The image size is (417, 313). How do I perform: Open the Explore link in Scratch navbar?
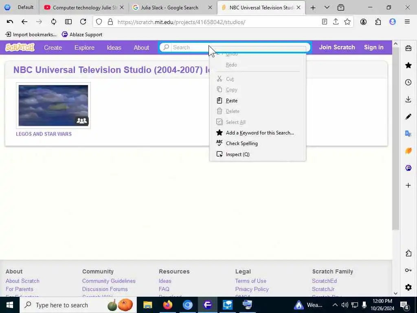coord(84,48)
